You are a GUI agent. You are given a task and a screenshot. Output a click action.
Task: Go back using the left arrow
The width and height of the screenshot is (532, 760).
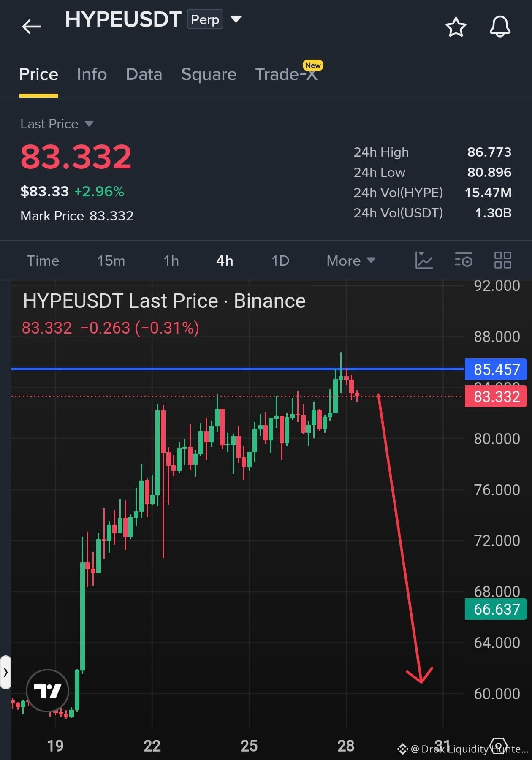click(32, 26)
